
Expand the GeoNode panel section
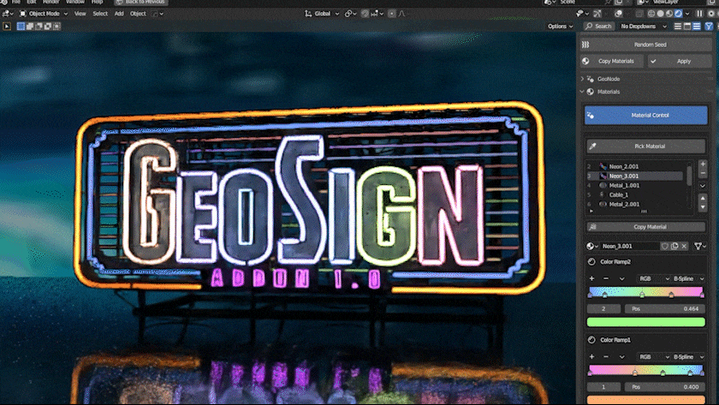583,79
